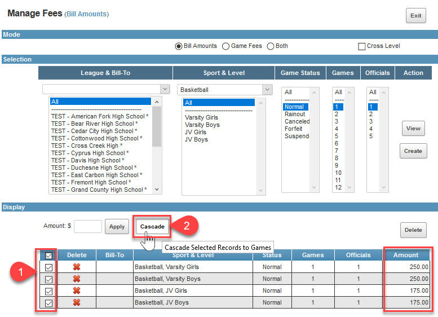The height and width of the screenshot is (317, 438).
Task: Select TEST - Cross Creek High
Action: pos(87,146)
